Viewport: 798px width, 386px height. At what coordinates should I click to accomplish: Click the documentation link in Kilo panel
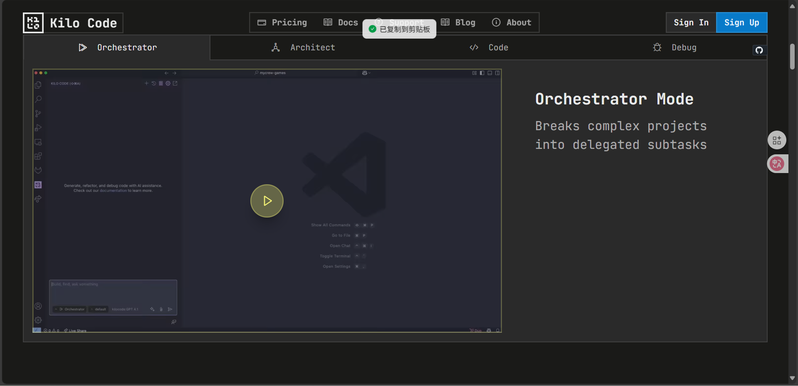(x=113, y=191)
